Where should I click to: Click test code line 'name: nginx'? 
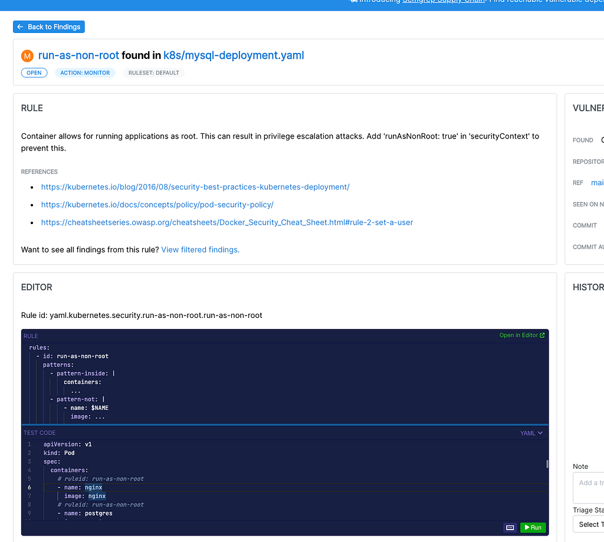pyautogui.click(x=80, y=487)
